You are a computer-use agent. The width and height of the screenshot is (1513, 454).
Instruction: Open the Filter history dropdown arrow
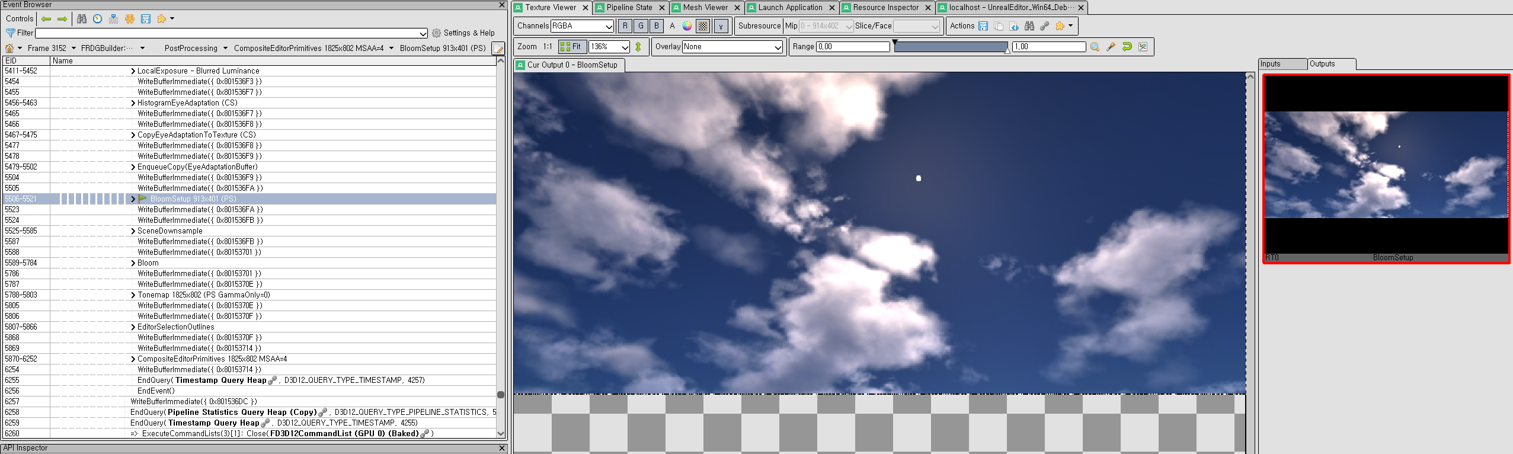(423, 34)
